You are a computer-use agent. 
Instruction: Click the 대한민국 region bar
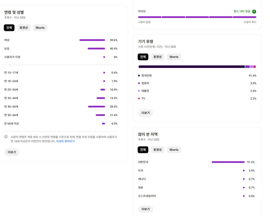point(228,162)
